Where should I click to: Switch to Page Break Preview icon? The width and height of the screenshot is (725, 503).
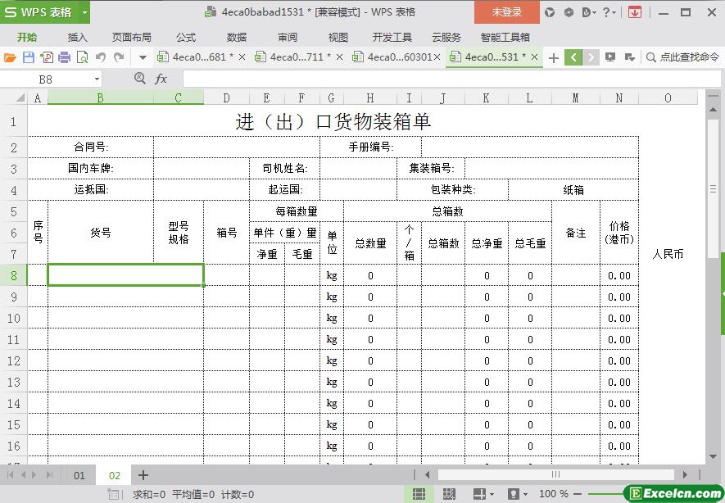pos(448,494)
